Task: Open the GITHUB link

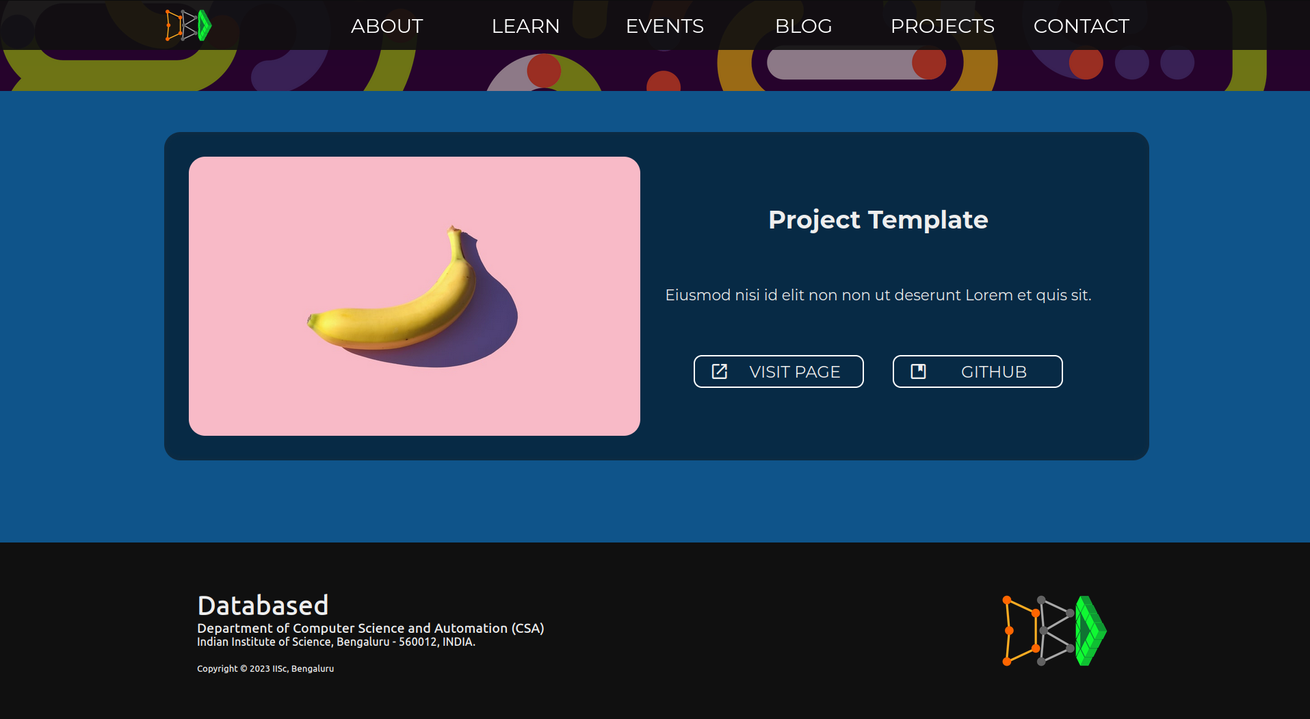Action: 977,371
